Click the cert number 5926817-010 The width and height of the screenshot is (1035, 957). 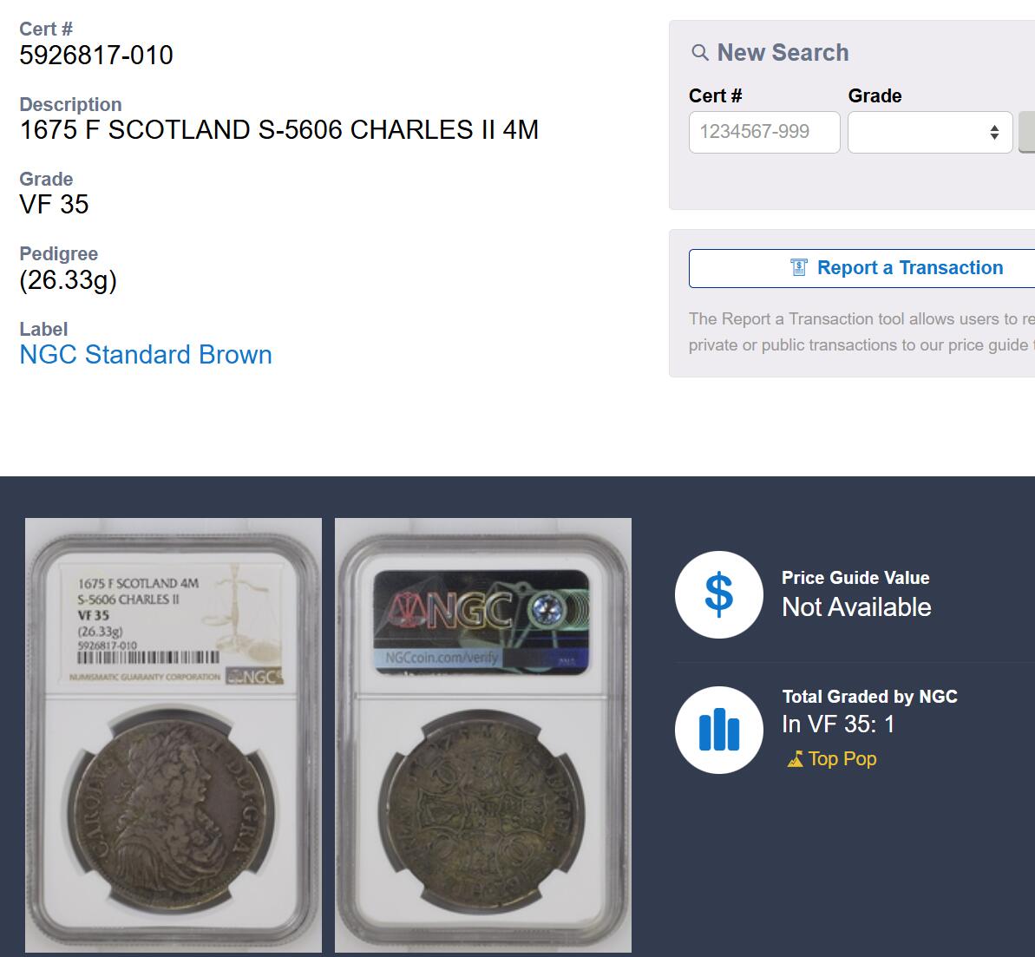pos(96,56)
